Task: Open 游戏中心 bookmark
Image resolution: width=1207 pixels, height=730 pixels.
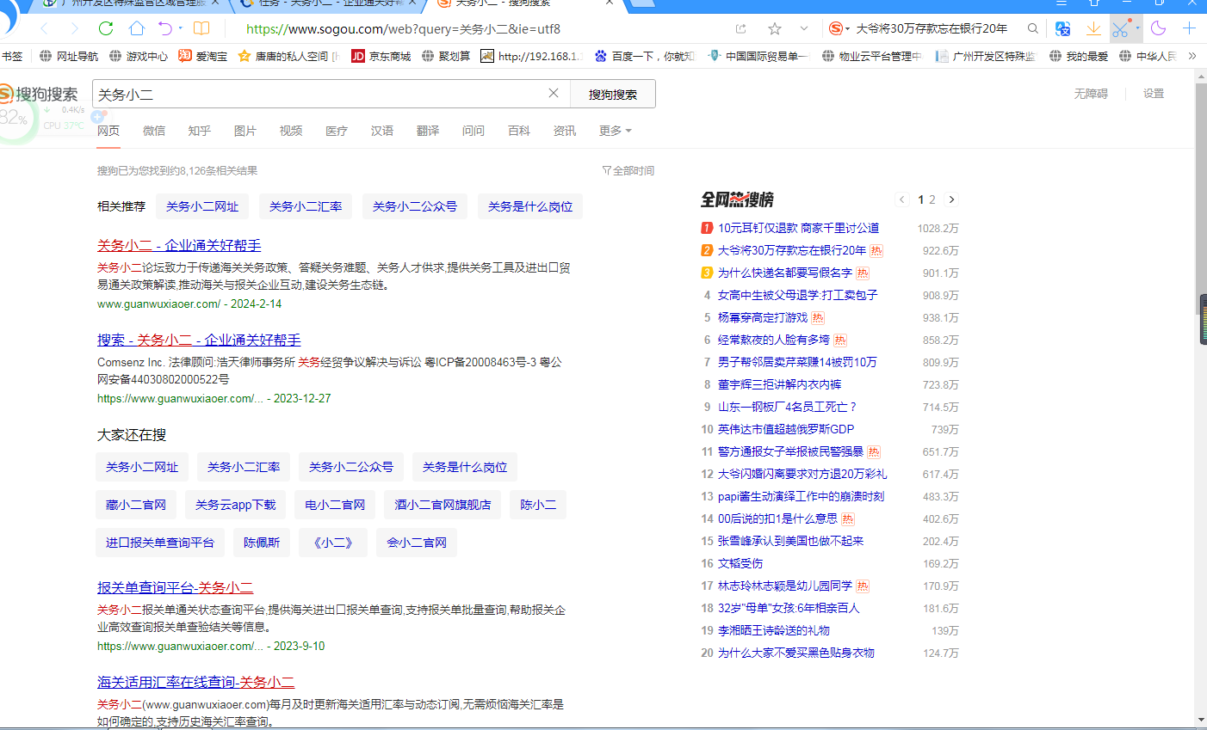Action: coord(139,56)
